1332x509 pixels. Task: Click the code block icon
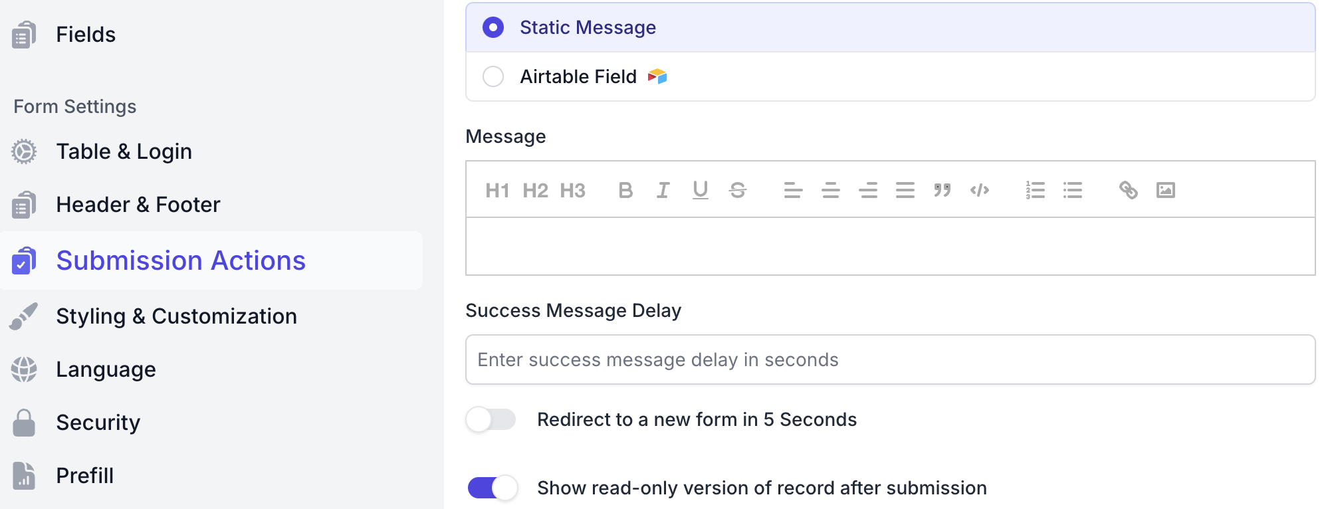980,191
